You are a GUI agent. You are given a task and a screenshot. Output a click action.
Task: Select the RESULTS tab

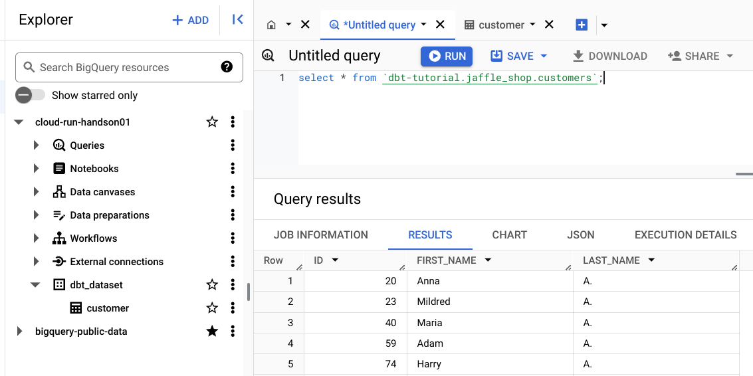[x=430, y=235]
